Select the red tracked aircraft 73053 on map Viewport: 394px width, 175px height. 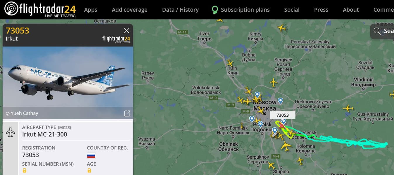pyautogui.click(x=281, y=126)
